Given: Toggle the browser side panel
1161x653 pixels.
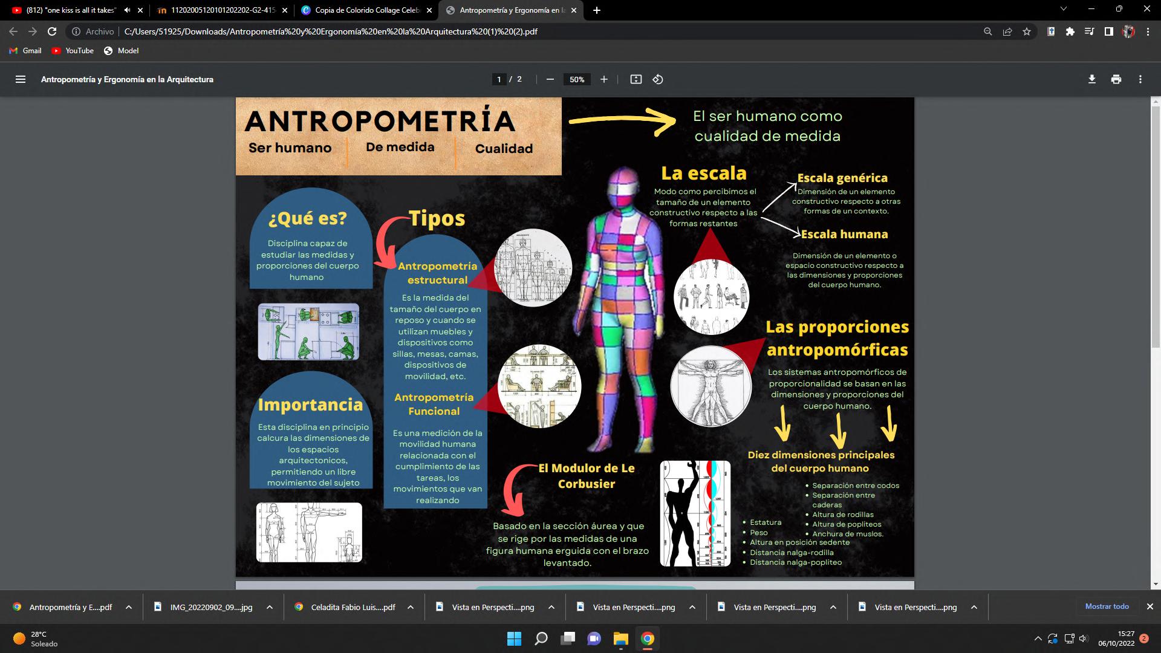Looking at the screenshot, I should click(1108, 31).
